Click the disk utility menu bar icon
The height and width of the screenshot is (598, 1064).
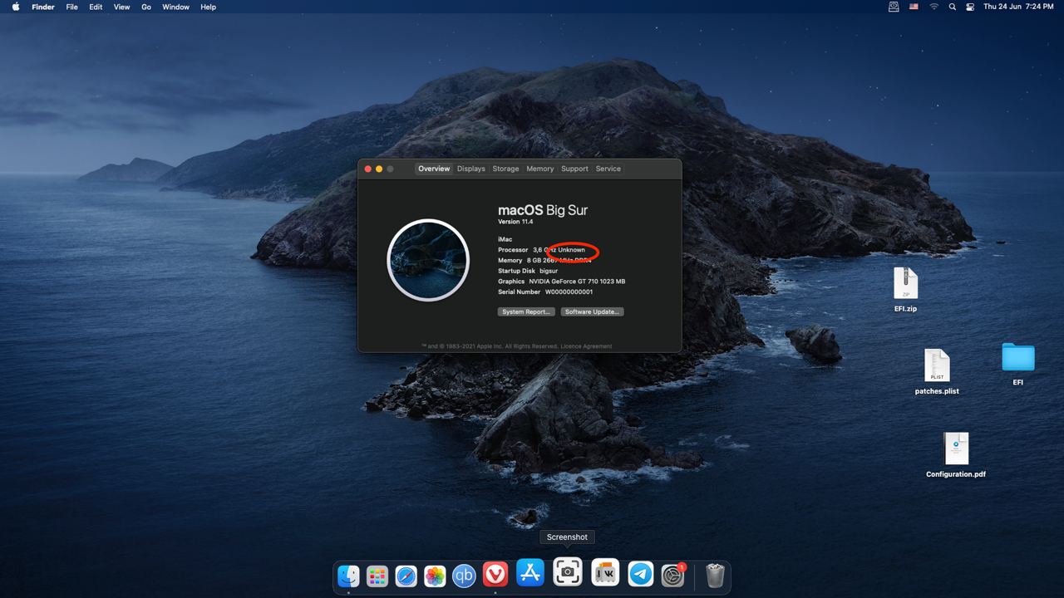coord(894,7)
